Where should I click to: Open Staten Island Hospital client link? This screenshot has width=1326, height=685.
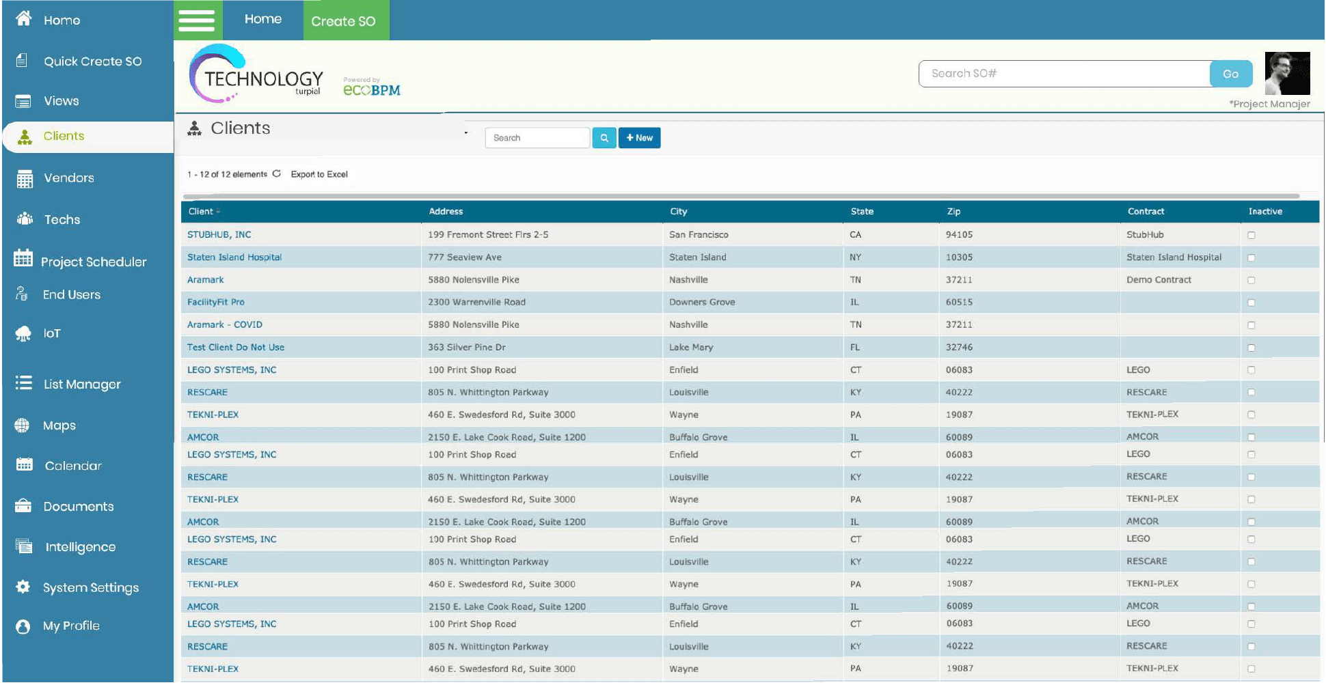click(234, 257)
